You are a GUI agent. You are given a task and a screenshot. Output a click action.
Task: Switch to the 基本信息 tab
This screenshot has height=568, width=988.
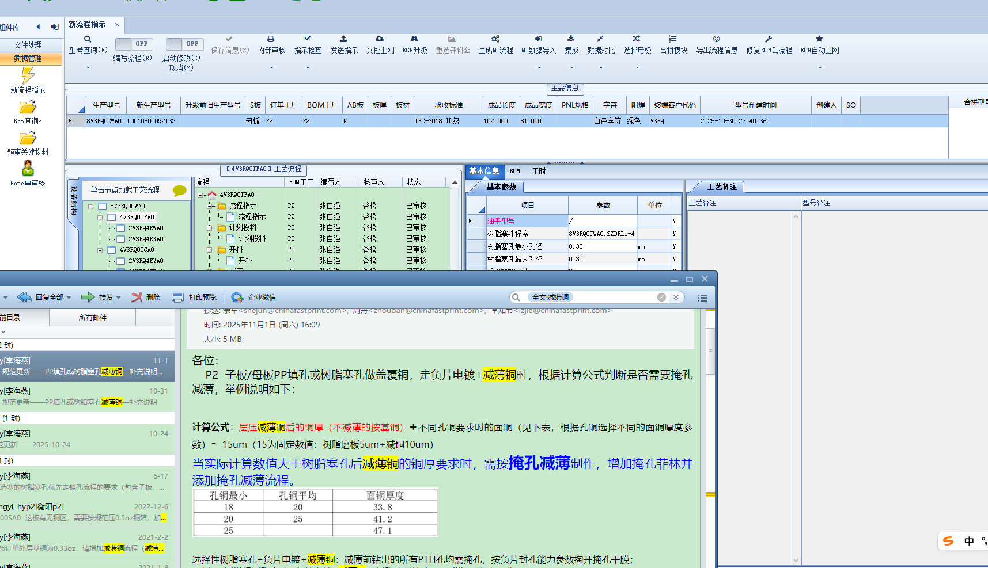point(484,171)
